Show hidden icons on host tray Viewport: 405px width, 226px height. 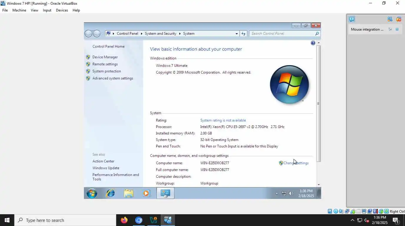point(352,220)
